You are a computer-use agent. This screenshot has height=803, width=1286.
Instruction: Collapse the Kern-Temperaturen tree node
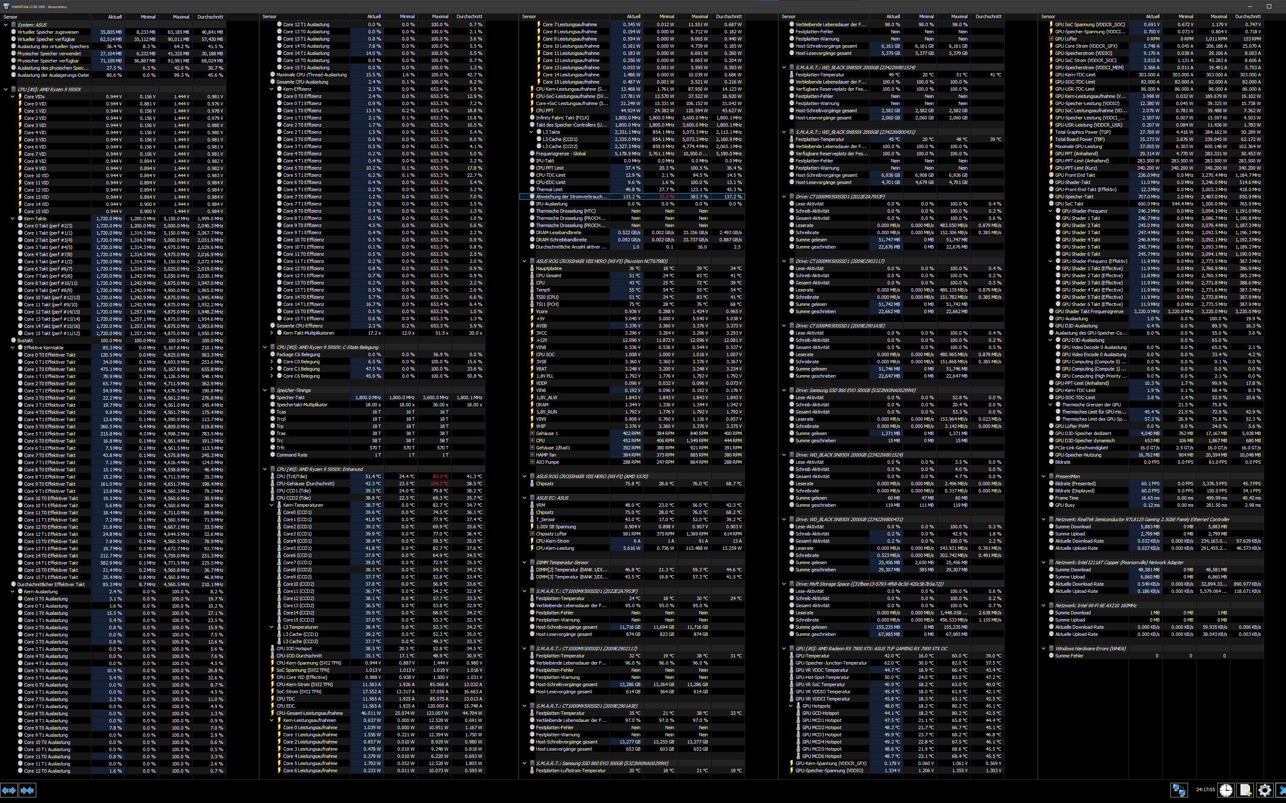(272, 505)
